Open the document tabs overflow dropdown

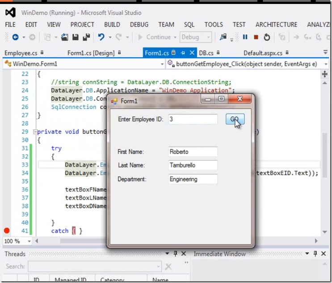pos(325,52)
